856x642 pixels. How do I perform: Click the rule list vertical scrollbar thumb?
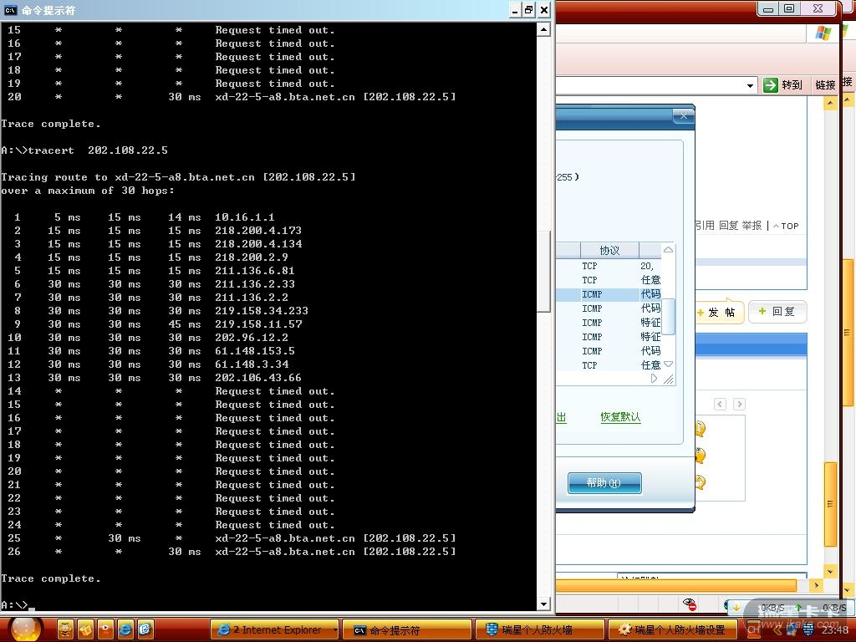pos(668,315)
